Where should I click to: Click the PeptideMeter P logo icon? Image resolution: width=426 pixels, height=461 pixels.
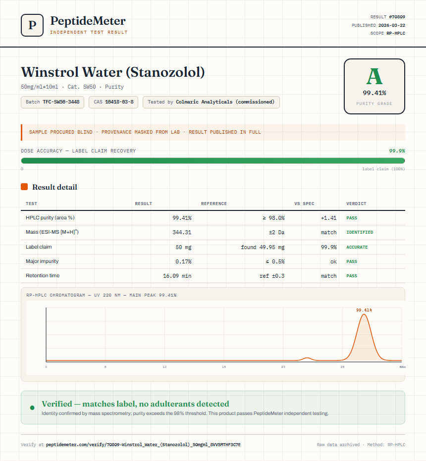pos(32,25)
